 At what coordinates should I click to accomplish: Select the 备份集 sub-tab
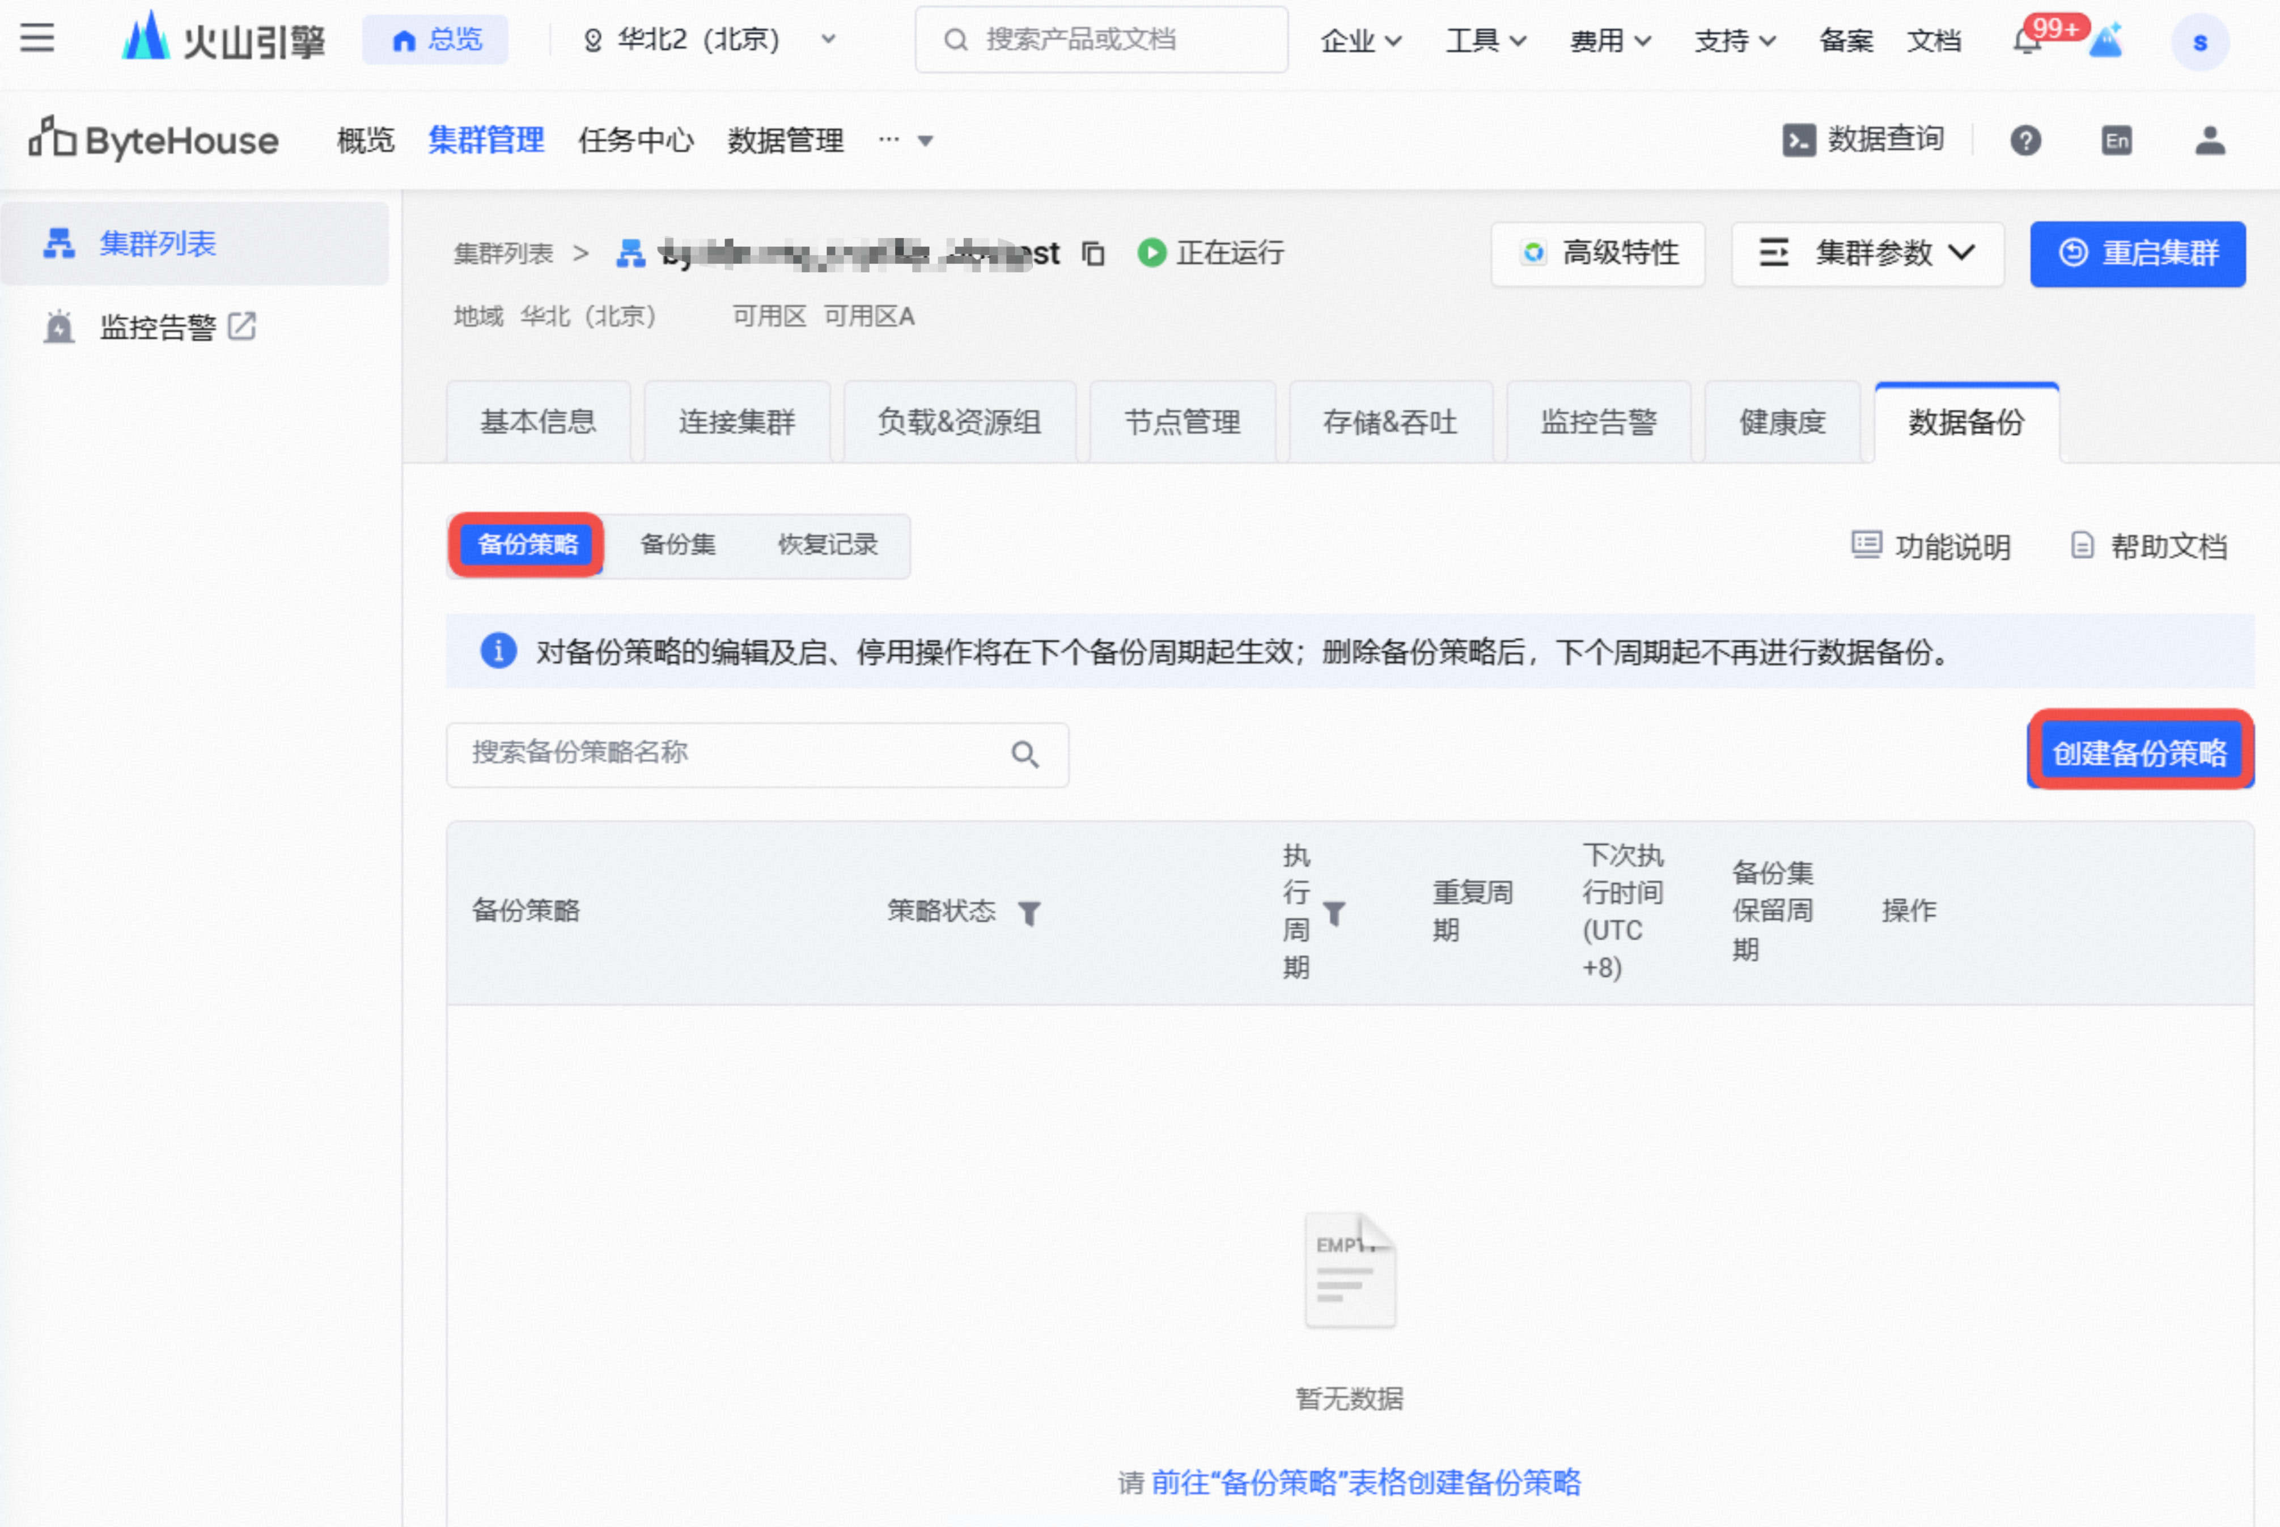(x=678, y=544)
